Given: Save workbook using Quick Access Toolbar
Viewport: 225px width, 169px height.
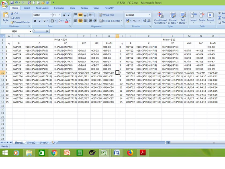Looking at the screenshot, I should (x=12, y=2).
